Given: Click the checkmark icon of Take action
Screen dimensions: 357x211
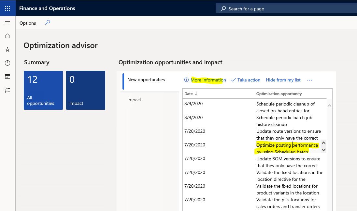Looking at the screenshot, I should pyautogui.click(x=233, y=80).
